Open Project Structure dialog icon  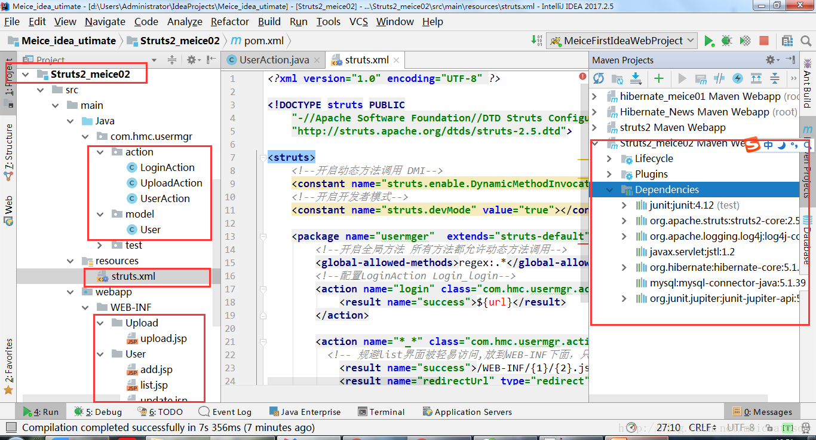pyautogui.click(x=789, y=41)
